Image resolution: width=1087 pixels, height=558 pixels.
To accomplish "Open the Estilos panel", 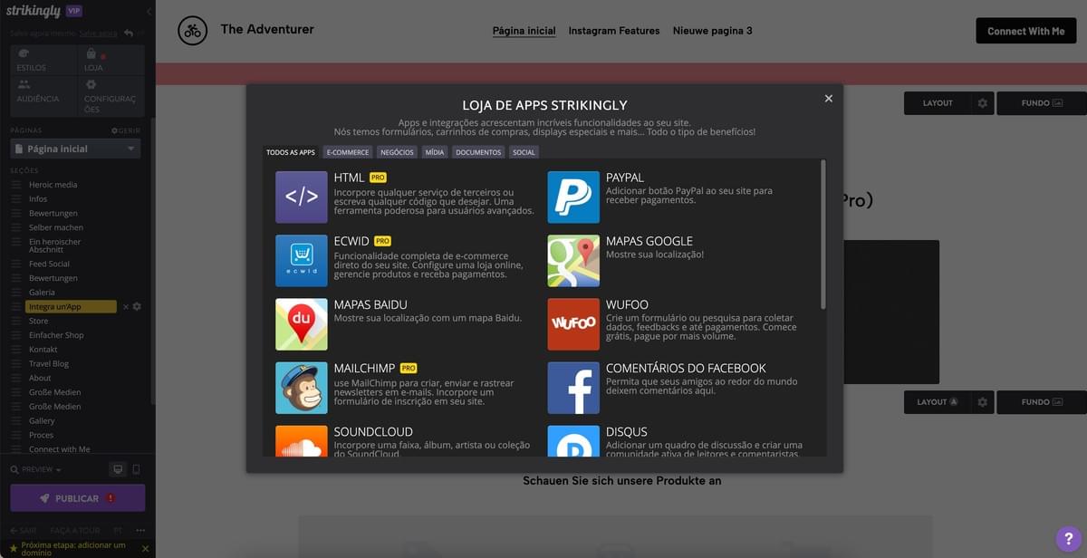I will 43,60.
